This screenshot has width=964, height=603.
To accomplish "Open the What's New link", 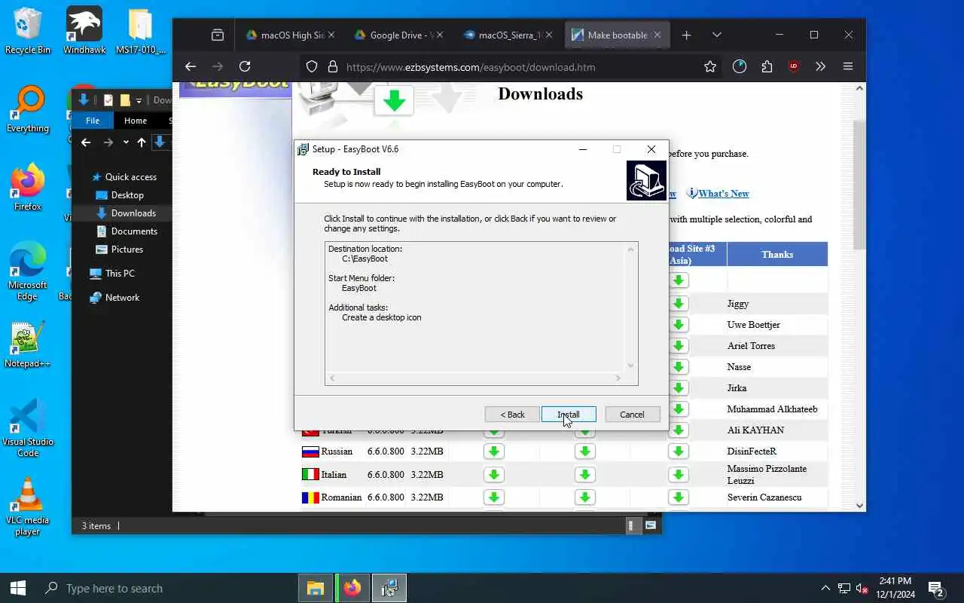I will [723, 194].
